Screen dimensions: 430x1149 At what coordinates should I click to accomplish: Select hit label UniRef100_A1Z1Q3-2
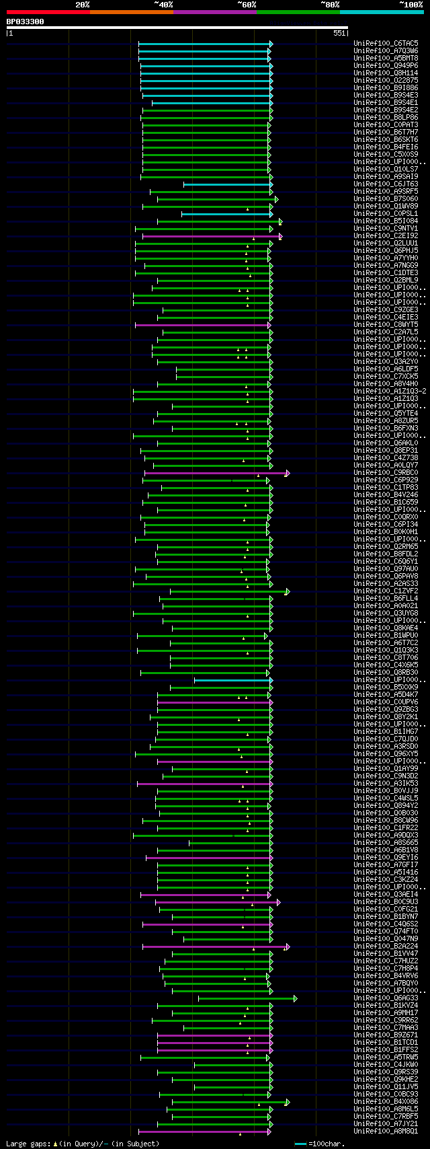(390, 392)
